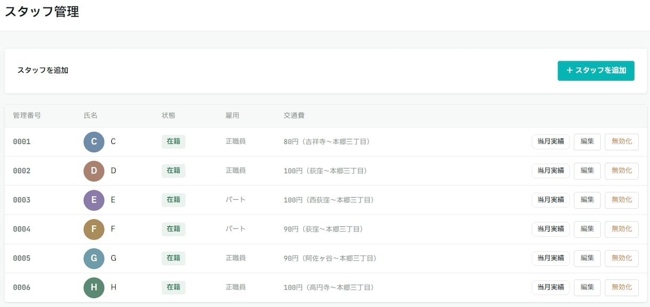Screen dimensions: 650x307
Task: Click 無効化 for staff 0001
Action: (622, 142)
